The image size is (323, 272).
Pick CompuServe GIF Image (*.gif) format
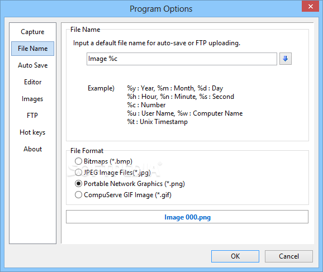click(x=123, y=195)
